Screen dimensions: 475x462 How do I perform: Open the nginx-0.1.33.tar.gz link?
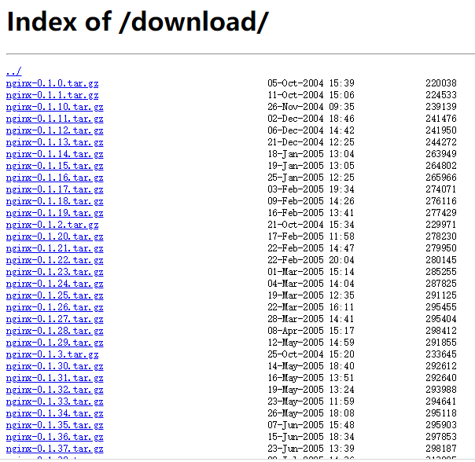(x=54, y=402)
